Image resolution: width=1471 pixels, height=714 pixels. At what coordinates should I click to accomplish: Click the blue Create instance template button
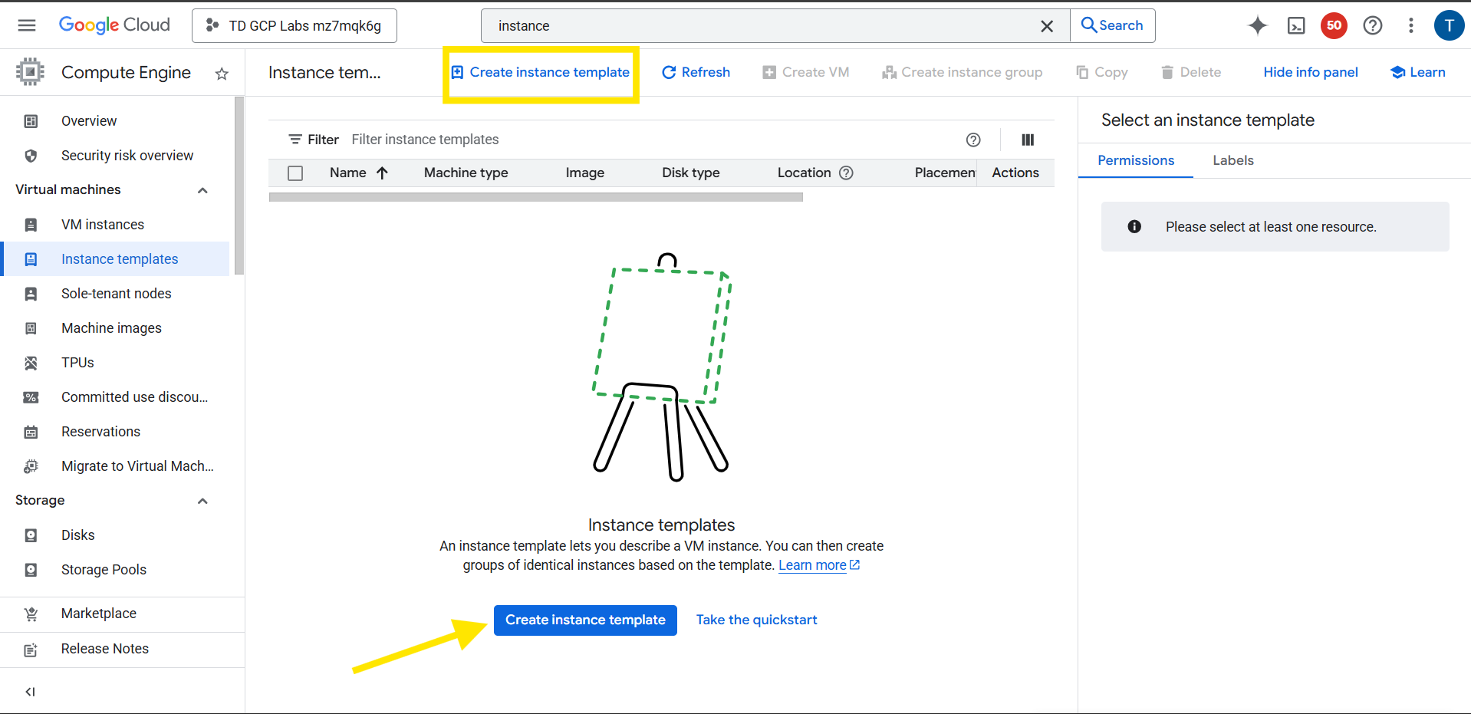tap(584, 620)
